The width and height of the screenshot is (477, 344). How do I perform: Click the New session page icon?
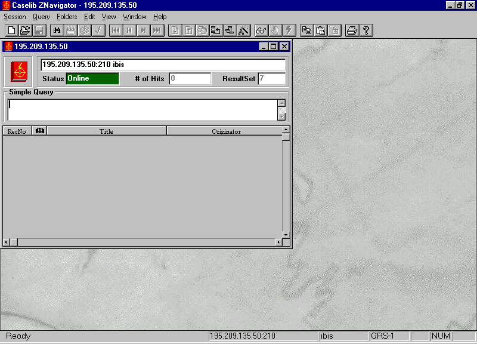[11, 30]
